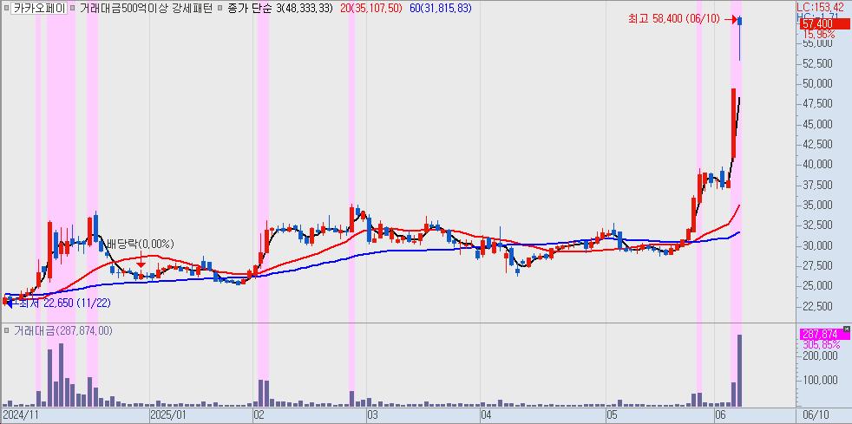Click the square marker before 종가 단순
852x424 pixels.
(x=219, y=8)
